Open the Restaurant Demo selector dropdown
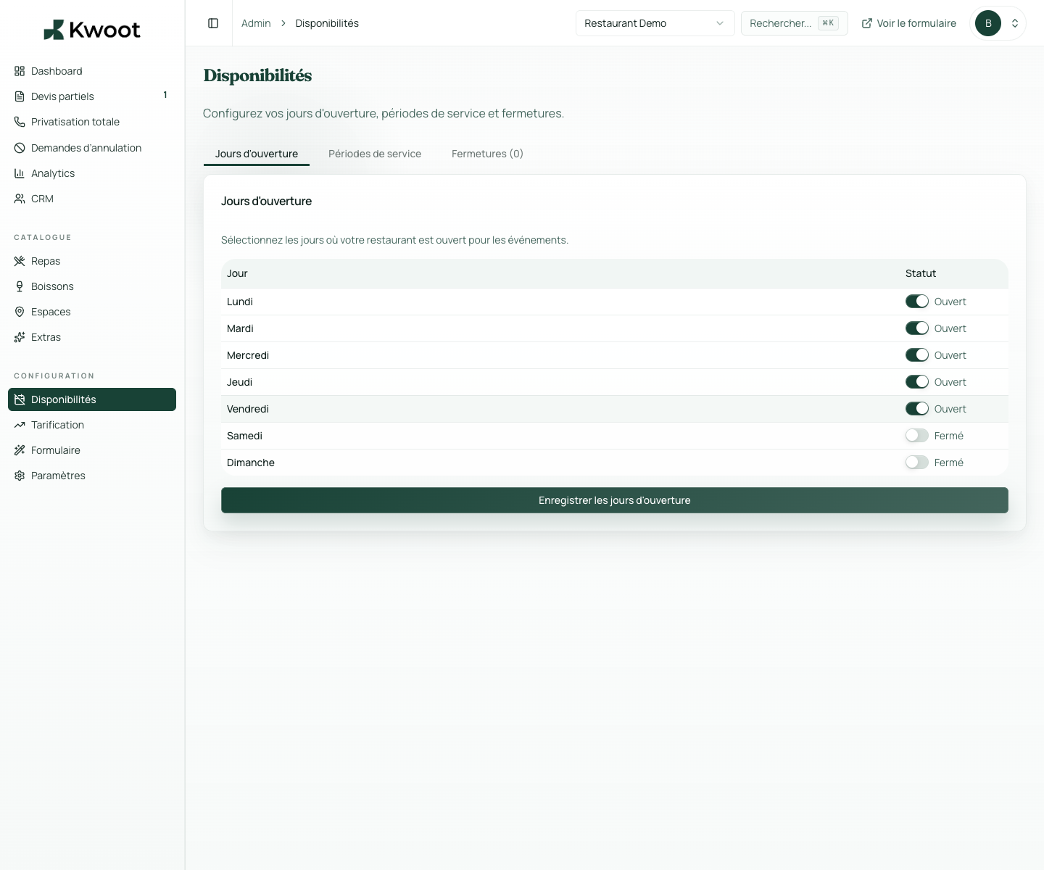The height and width of the screenshot is (870, 1044). point(655,23)
